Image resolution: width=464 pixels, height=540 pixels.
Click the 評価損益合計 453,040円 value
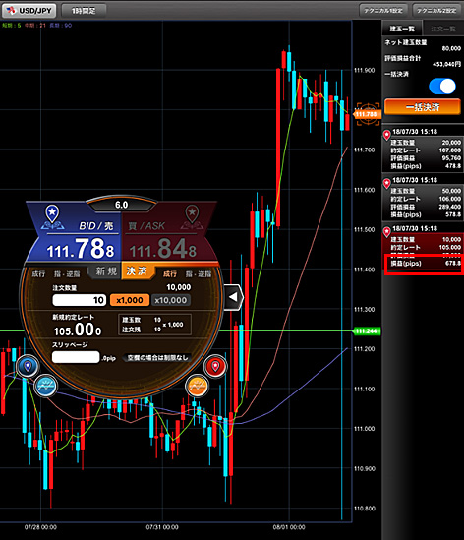tap(446, 64)
